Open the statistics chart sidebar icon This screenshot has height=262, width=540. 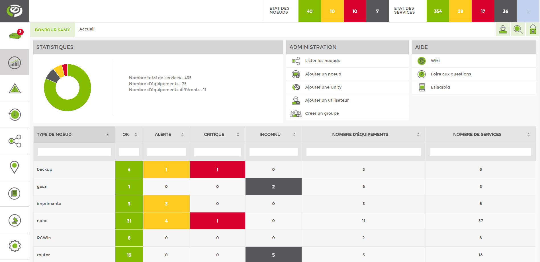(x=15, y=62)
